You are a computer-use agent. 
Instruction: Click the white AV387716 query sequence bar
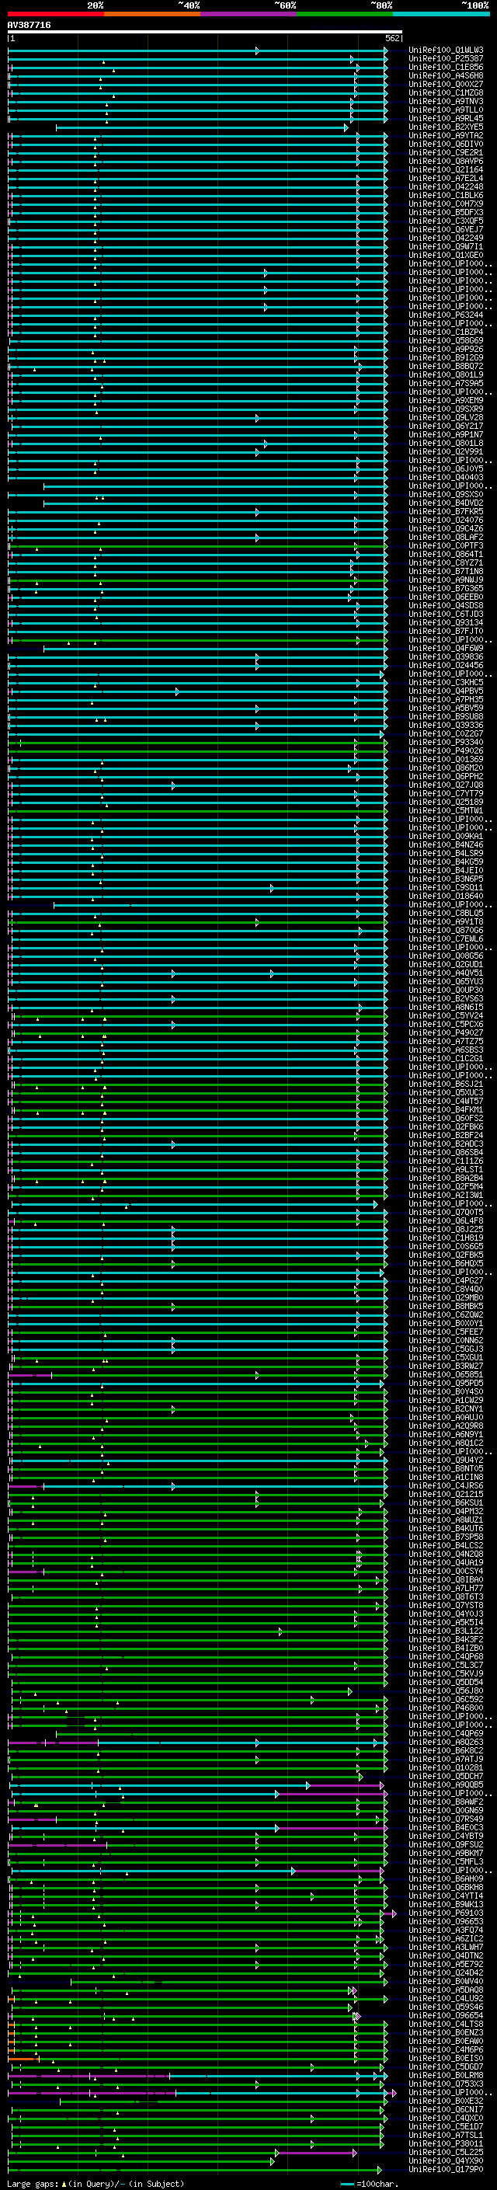point(204,31)
